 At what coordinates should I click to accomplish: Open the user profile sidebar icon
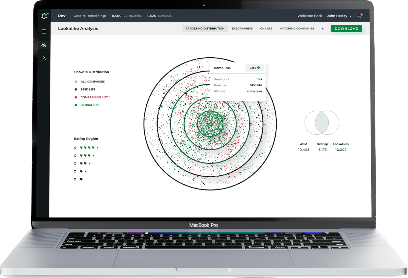point(44,58)
